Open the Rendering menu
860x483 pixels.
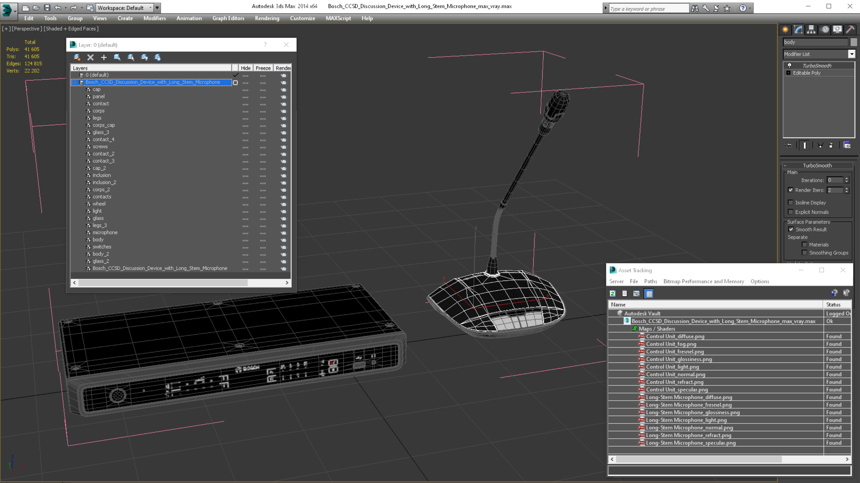click(x=267, y=18)
